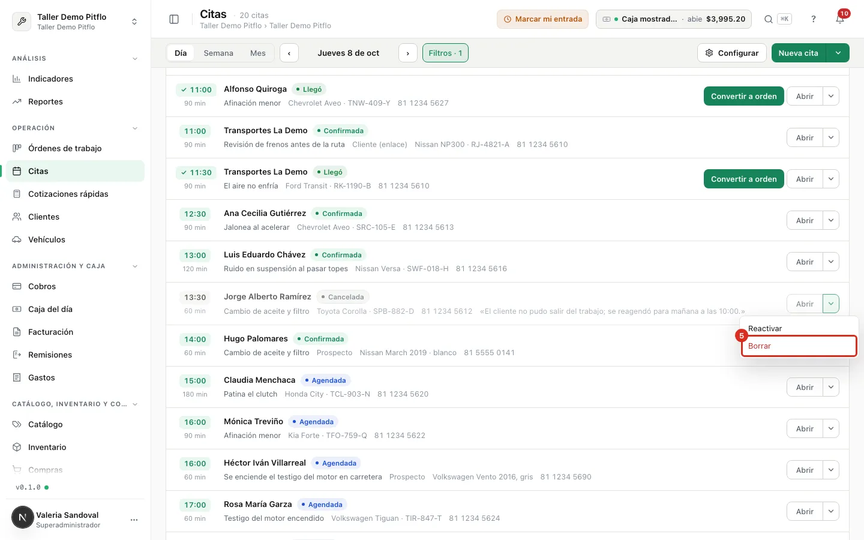
Task: Open user options ellipsis by Valeria Sandoval
Action: [x=134, y=520]
